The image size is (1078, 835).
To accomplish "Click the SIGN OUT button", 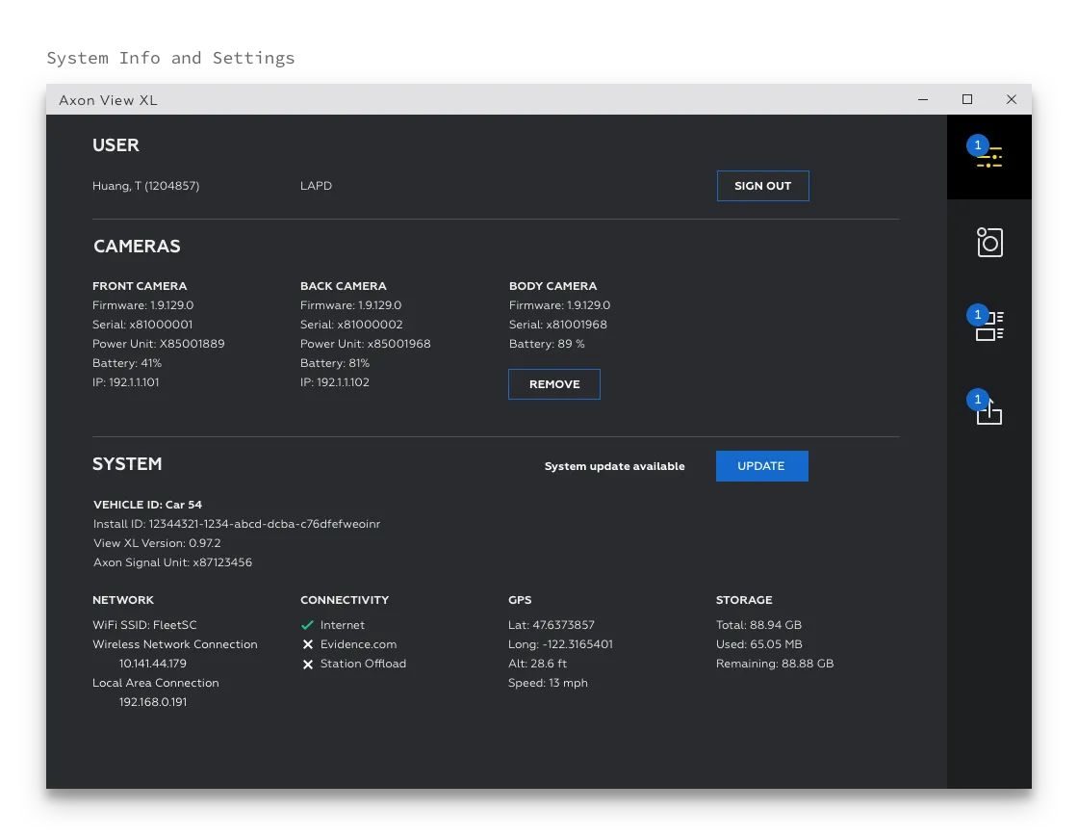I will pos(762,186).
